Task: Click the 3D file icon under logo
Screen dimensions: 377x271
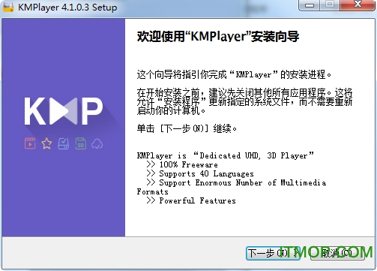Action: [80, 143]
